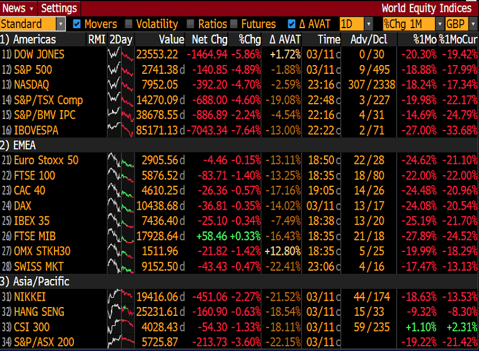Click the RMI column header
Image resolution: width=479 pixels, height=351 pixels.
[96, 39]
